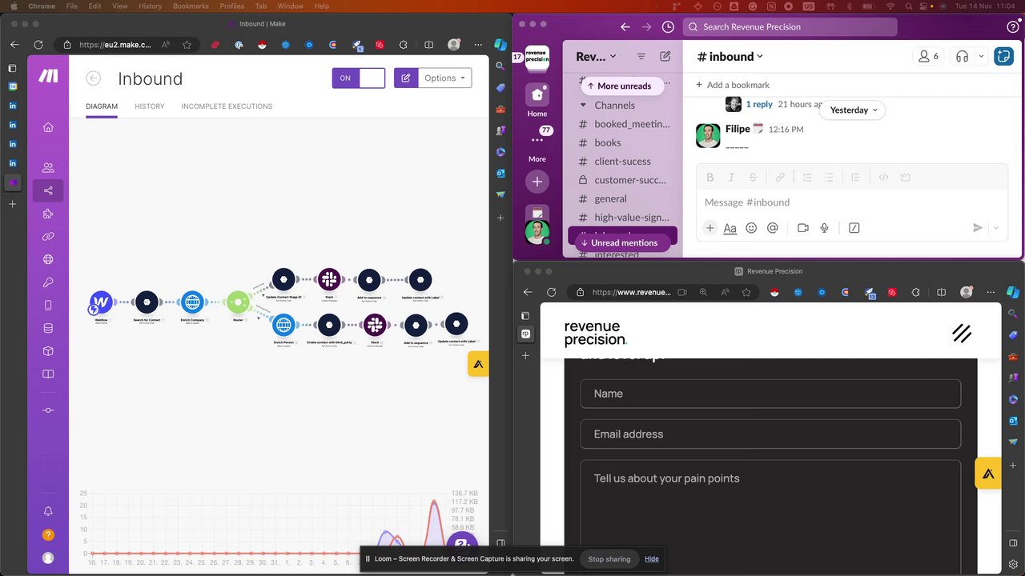
Task: Open the History menu in macOS menu bar
Action: click(150, 6)
